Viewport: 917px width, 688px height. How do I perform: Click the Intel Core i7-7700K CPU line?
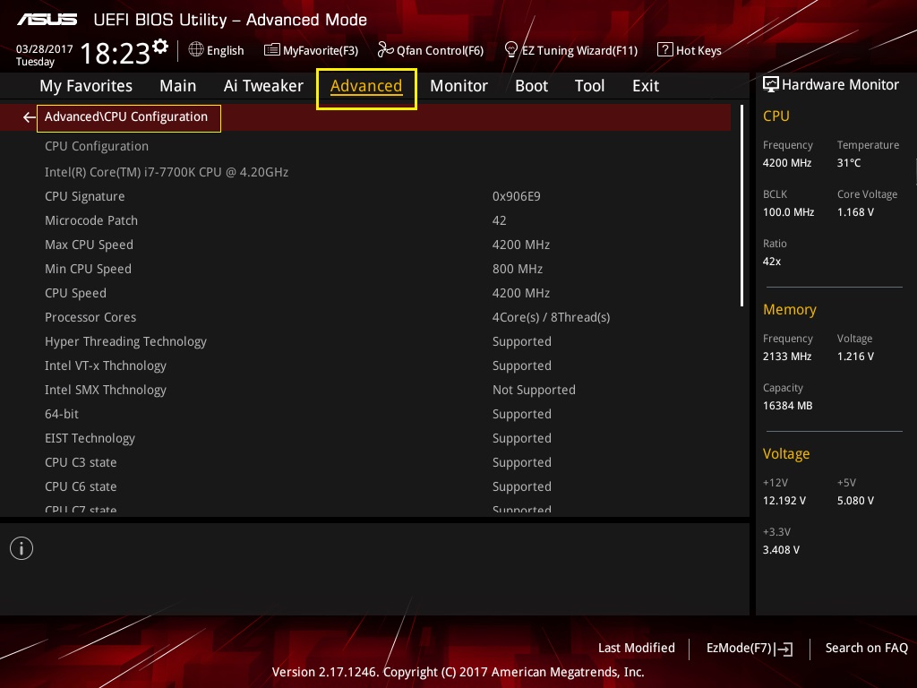(x=167, y=172)
